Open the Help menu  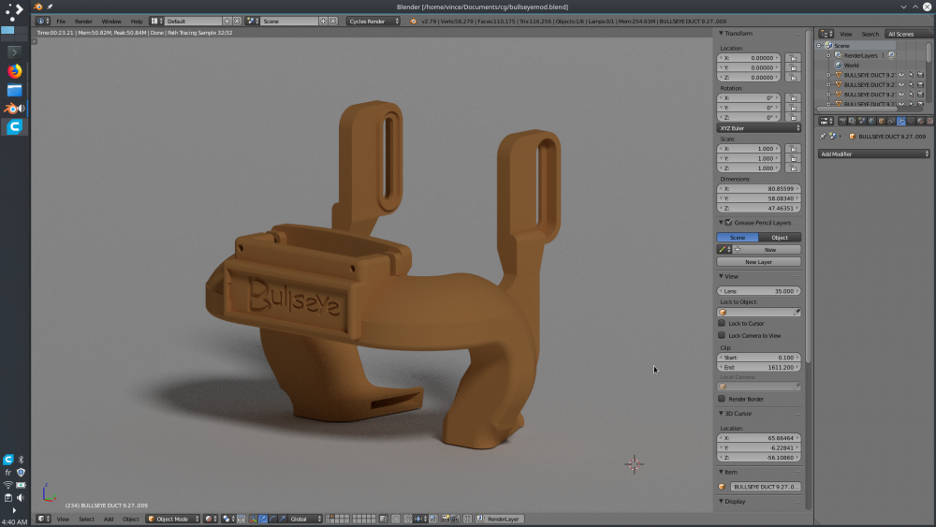(137, 21)
